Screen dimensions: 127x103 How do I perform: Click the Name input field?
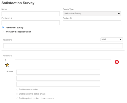pyautogui.click(x=31, y=14)
